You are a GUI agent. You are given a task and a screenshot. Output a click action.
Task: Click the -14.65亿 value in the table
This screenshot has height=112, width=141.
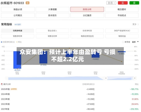pyautogui.click(x=91, y=94)
